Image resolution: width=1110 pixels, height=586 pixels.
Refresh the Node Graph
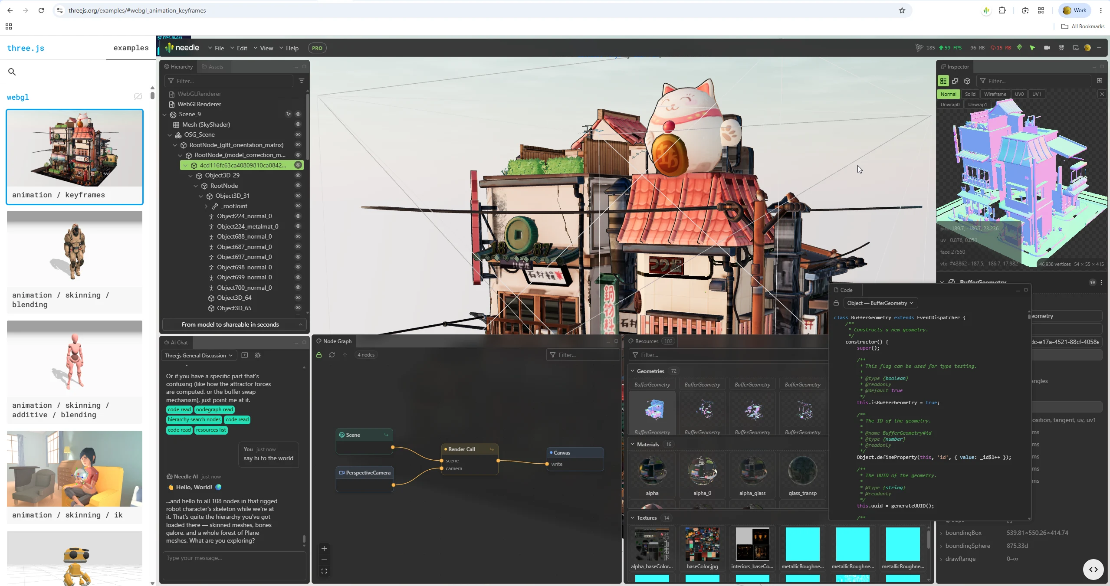coord(332,355)
